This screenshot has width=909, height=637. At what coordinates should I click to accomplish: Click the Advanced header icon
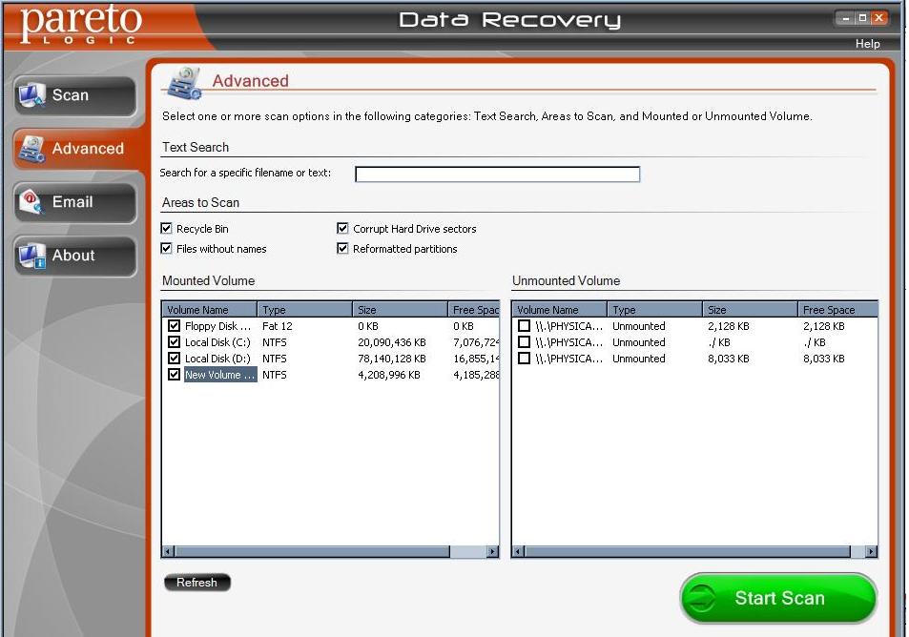[184, 83]
